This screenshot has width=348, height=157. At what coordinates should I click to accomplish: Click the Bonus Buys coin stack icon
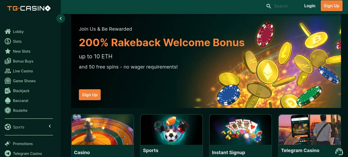tap(8, 61)
